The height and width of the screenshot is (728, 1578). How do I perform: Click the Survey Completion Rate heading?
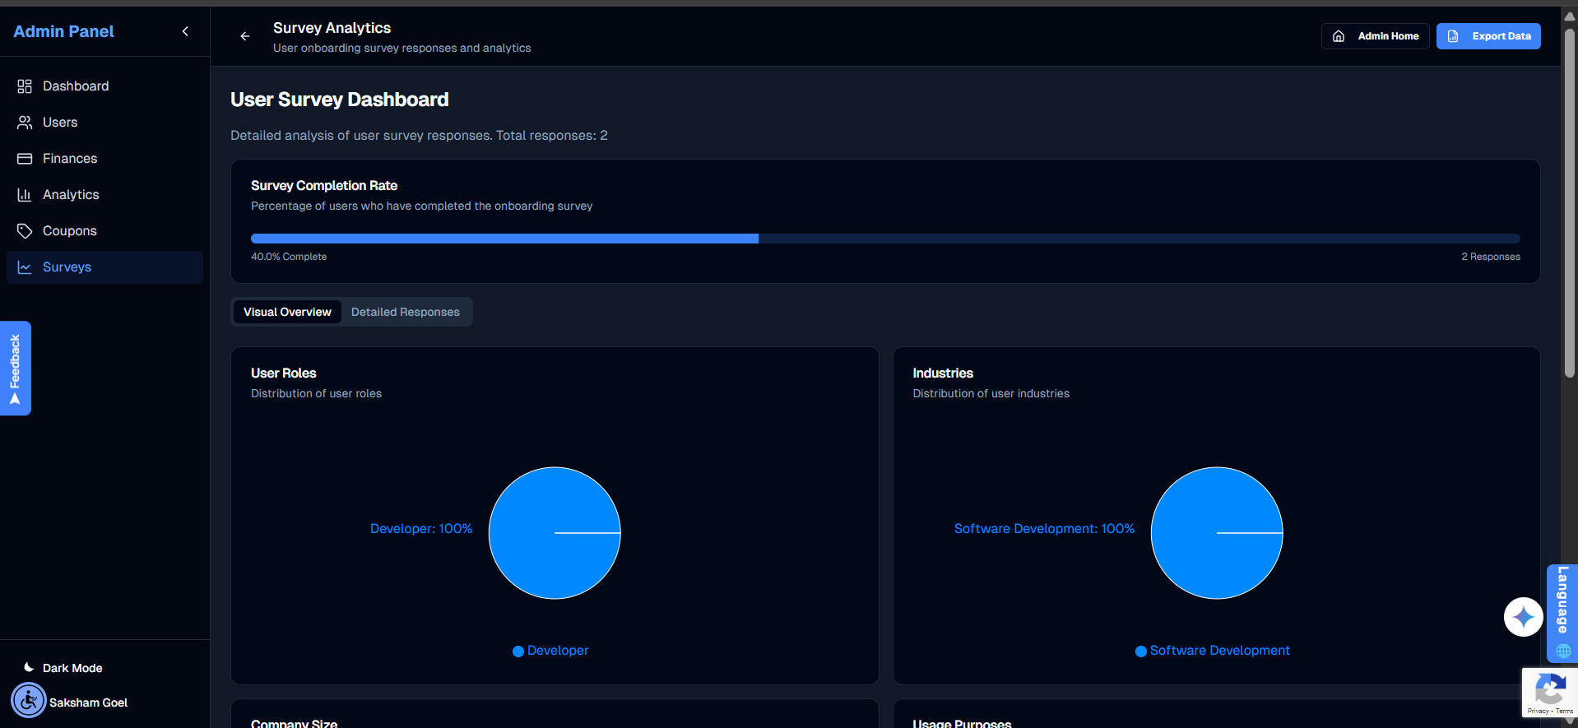point(324,186)
